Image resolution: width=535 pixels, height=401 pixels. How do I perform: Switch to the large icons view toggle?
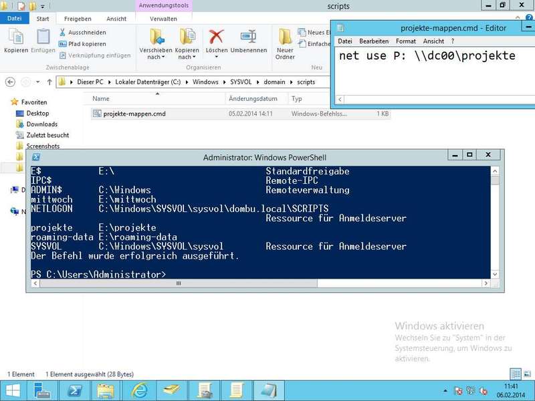(526, 374)
